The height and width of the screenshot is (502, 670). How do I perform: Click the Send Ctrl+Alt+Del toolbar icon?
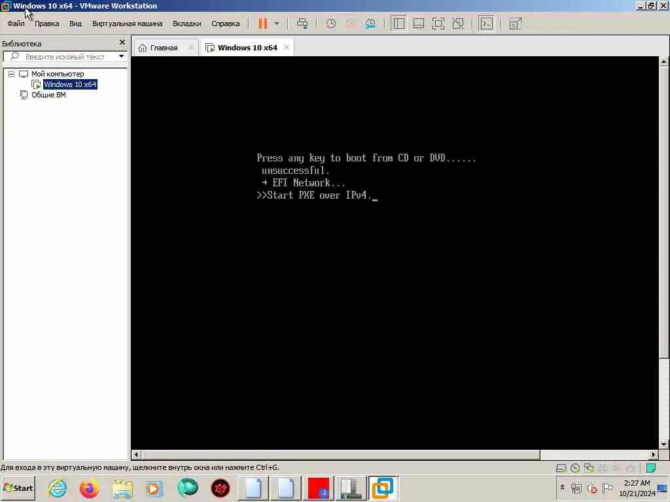(302, 24)
